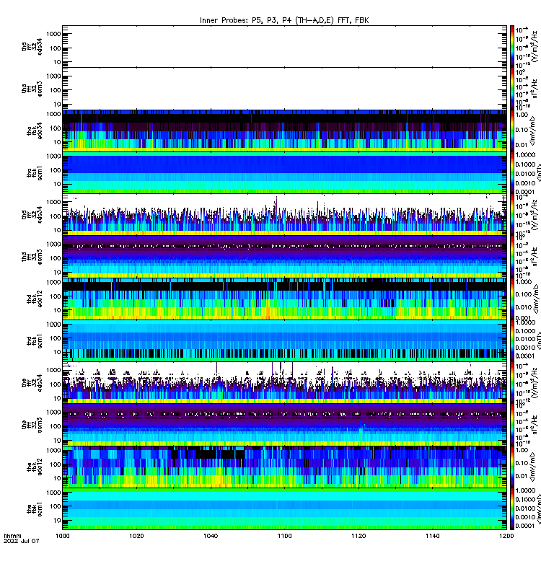The image size is (541, 577).
Task: Click inside the the fbk scm1 spectrogram
Action: pos(284,509)
